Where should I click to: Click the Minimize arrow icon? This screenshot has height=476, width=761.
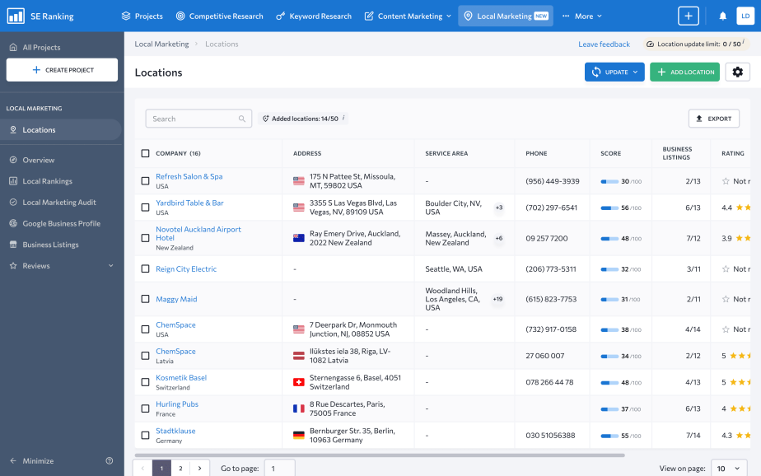coord(13,460)
